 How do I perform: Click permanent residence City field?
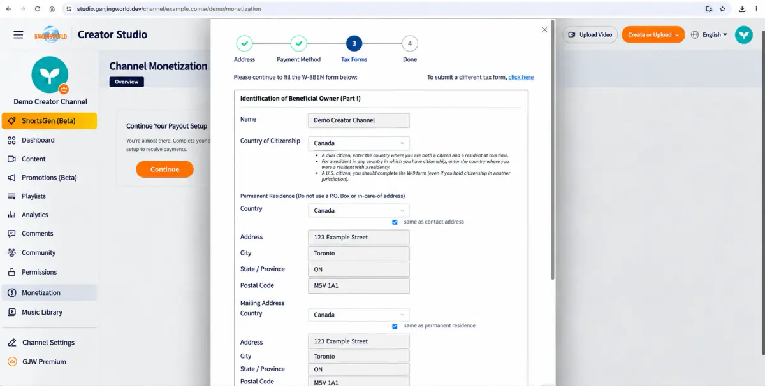coord(358,253)
